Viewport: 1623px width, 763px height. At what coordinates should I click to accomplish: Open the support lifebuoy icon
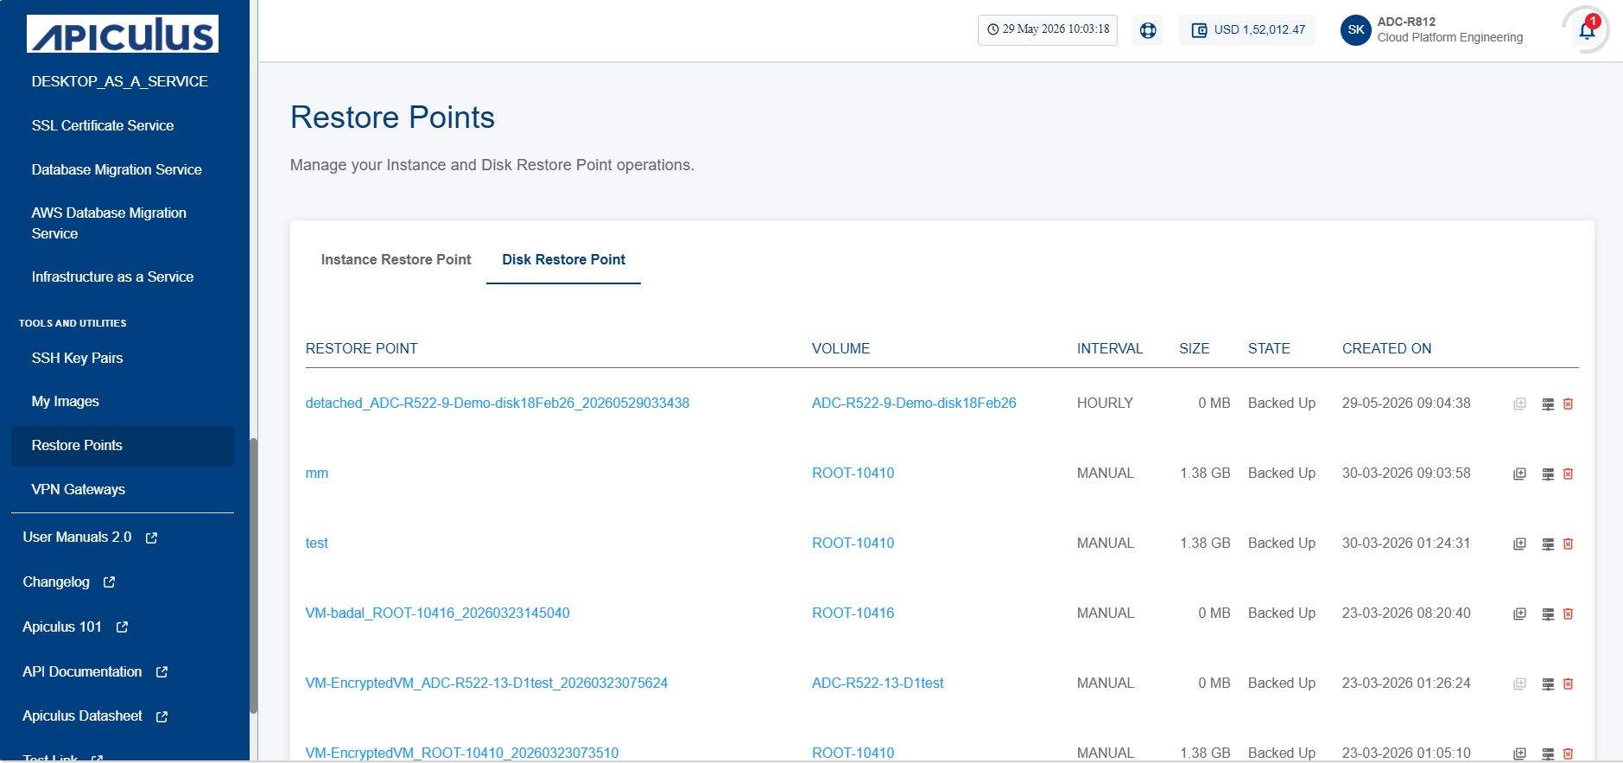click(x=1148, y=30)
